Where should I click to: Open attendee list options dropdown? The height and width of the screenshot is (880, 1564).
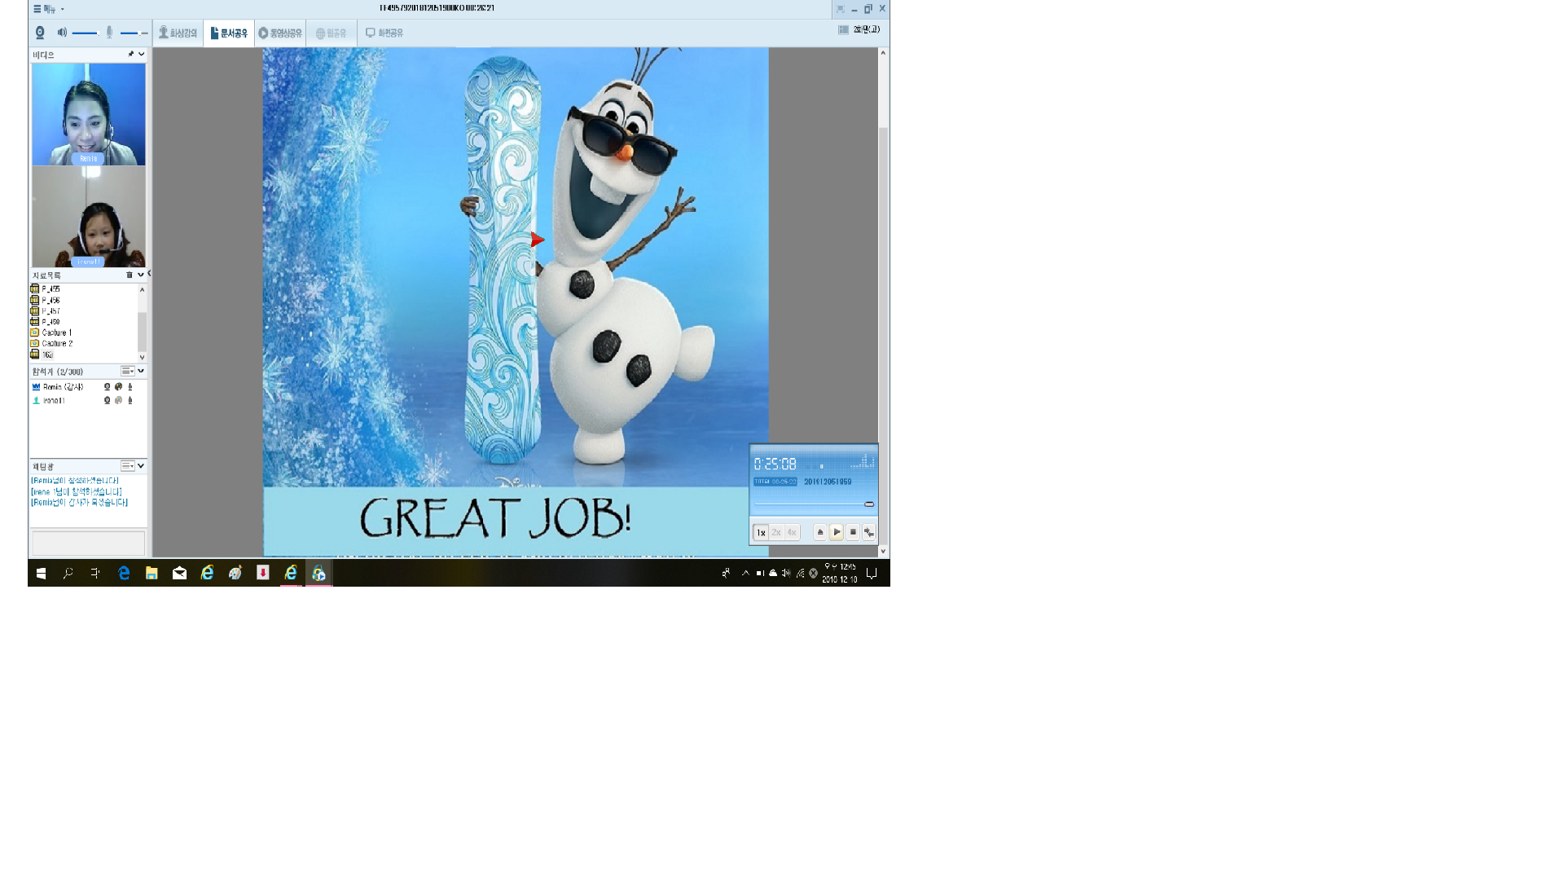click(128, 372)
